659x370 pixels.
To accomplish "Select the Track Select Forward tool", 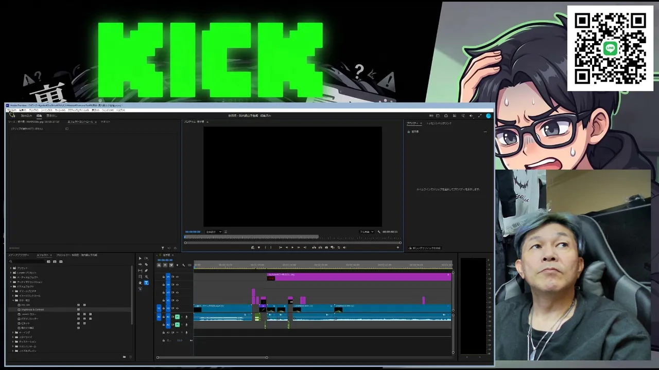I will tap(146, 258).
